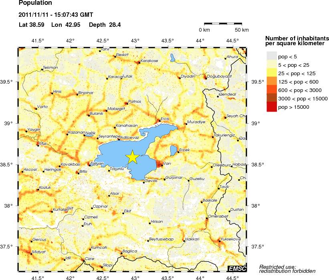Select the '5 < pop < 25' legend swatch
329x280 pixels.
point(271,64)
